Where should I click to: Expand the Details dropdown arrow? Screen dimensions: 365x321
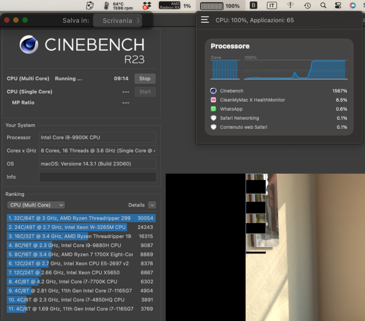tap(152, 205)
